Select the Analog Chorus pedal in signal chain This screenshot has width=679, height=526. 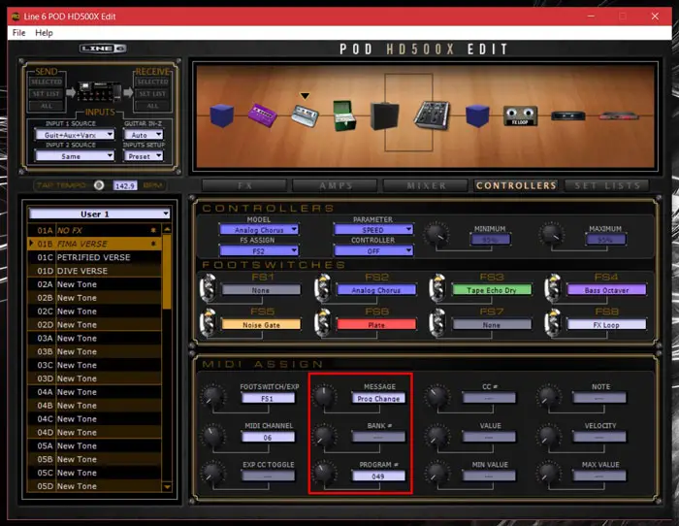(305, 116)
